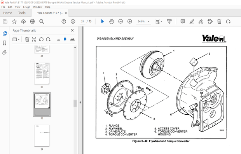Image resolution: width=241 pixels, height=154 pixels.
Task: Close the Page Thumbnails panel
Action: (72, 30)
